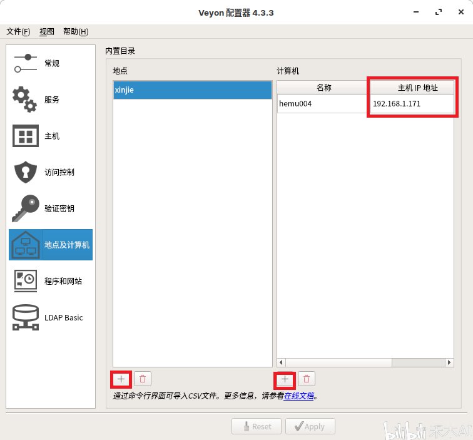The height and width of the screenshot is (440, 473).
Task: Click the computer table's left scroll arrow
Action: (281, 362)
